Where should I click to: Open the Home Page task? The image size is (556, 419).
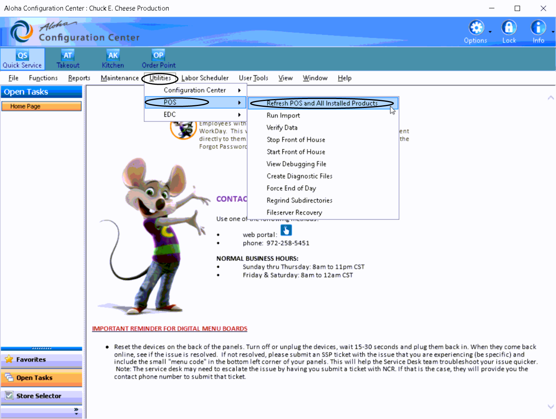[41, 106]
